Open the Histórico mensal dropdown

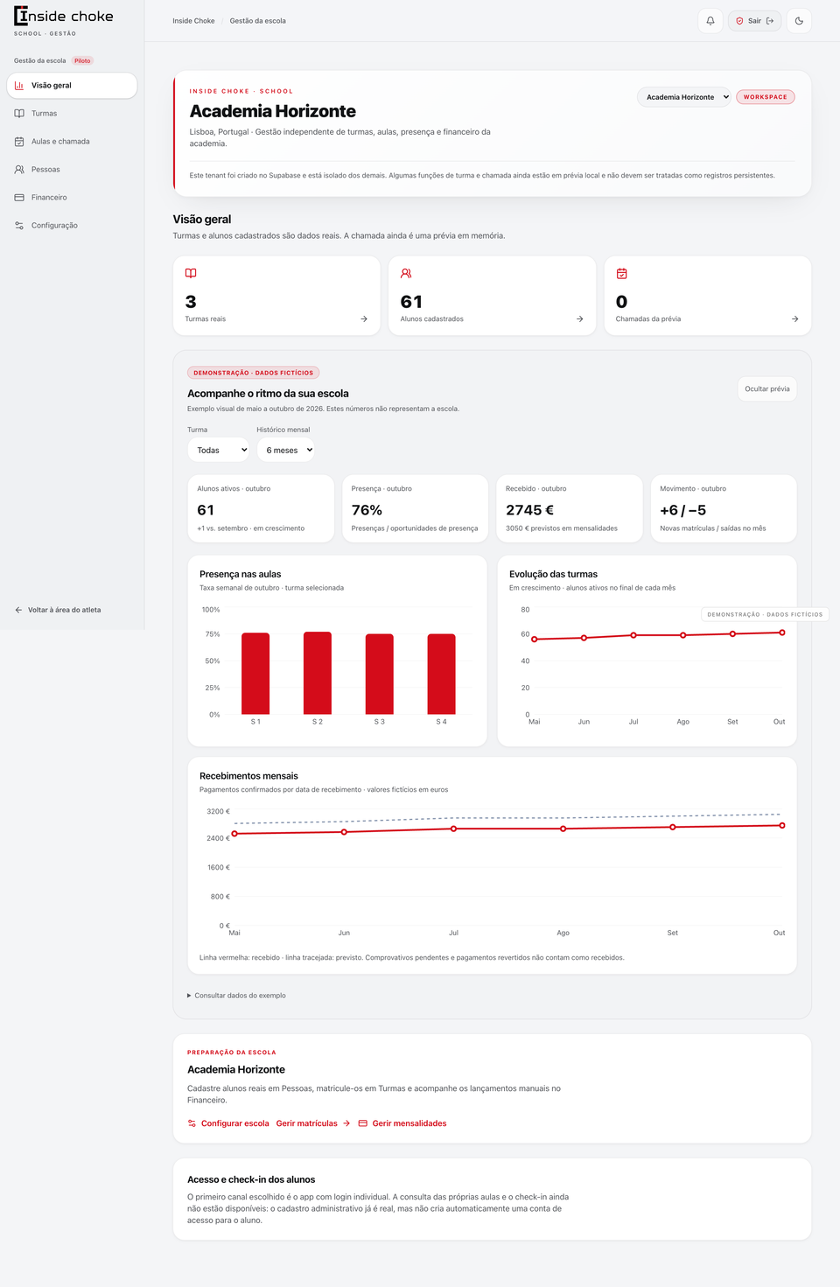286,451
